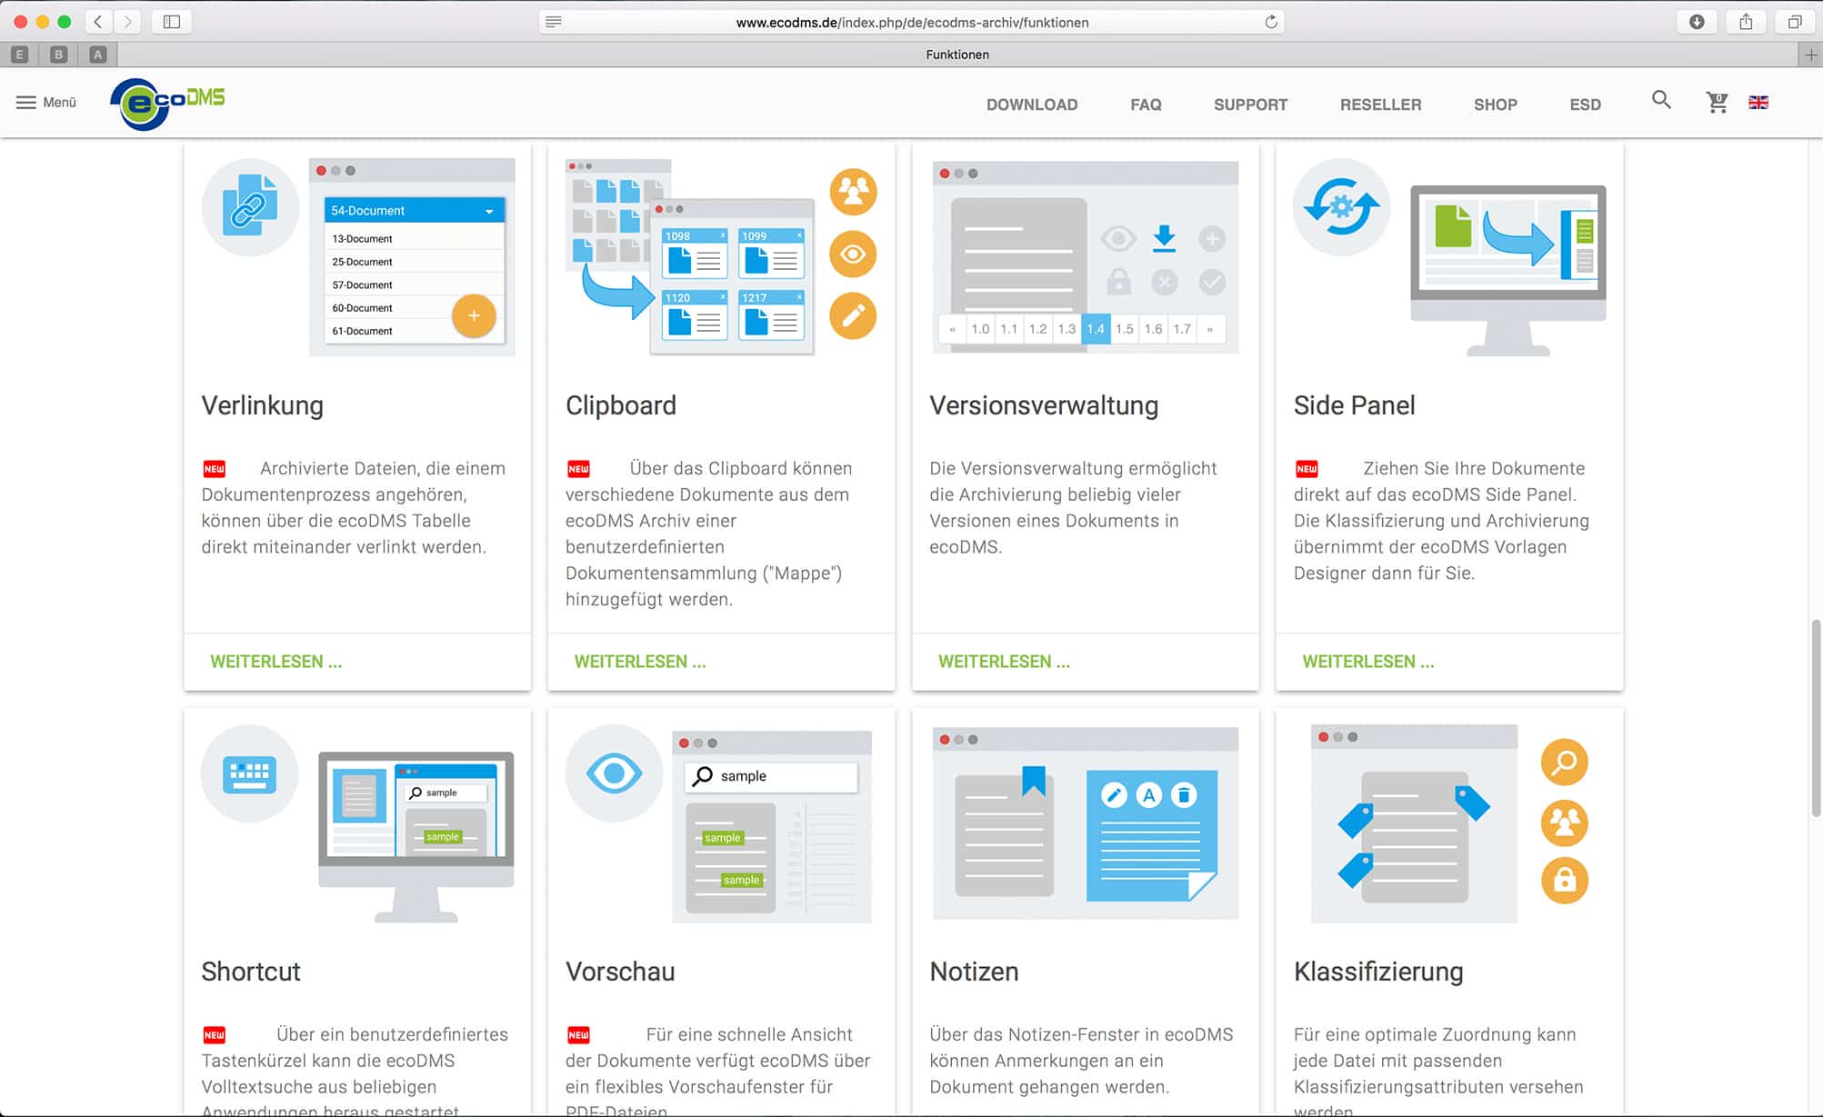The image size is (1823, 1117).
Task: Click the search magnifier icon
Action: [x=1661, y=101]
